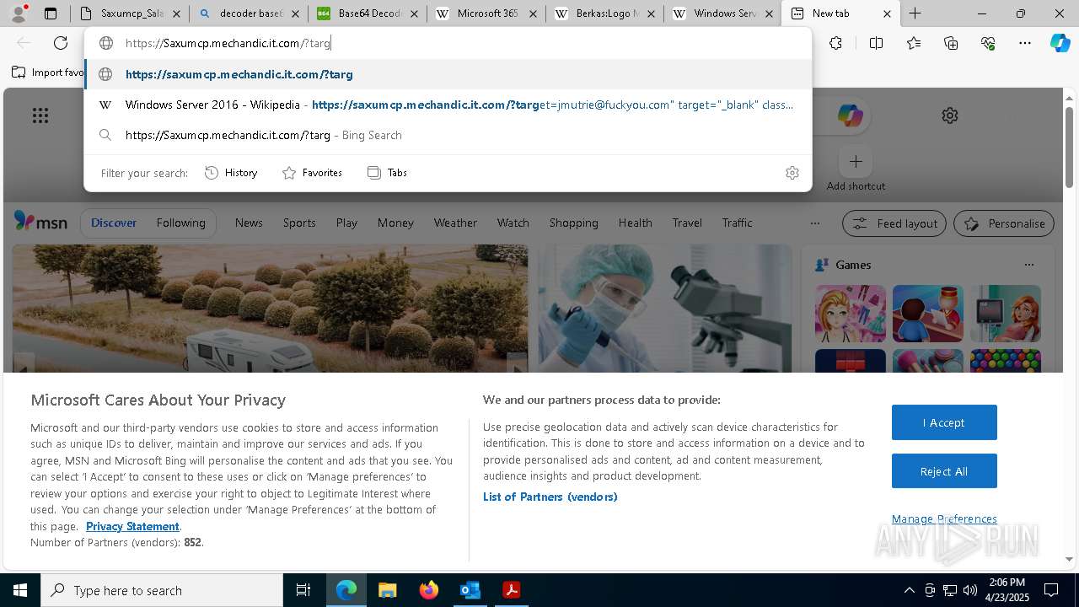Screen dimensions: 1079x607
Task: Open Settings and more ellipsis
Action: coord(1025,43)
